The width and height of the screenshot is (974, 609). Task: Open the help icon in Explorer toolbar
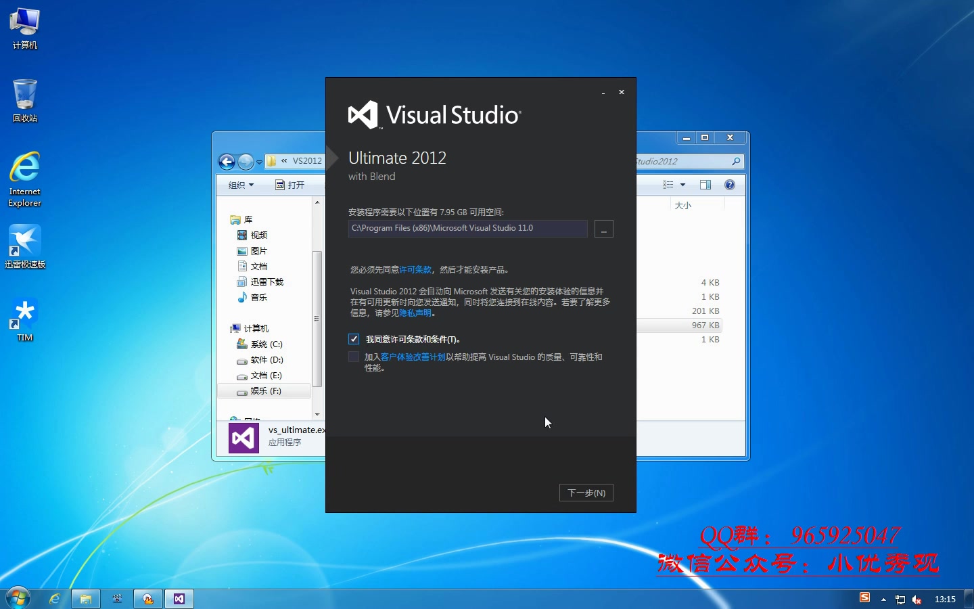pos(730,185)
